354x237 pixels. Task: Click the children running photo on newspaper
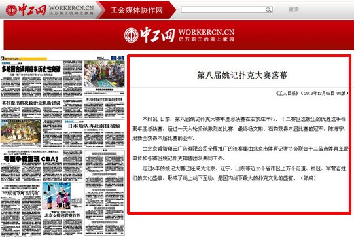coord(21,131)
